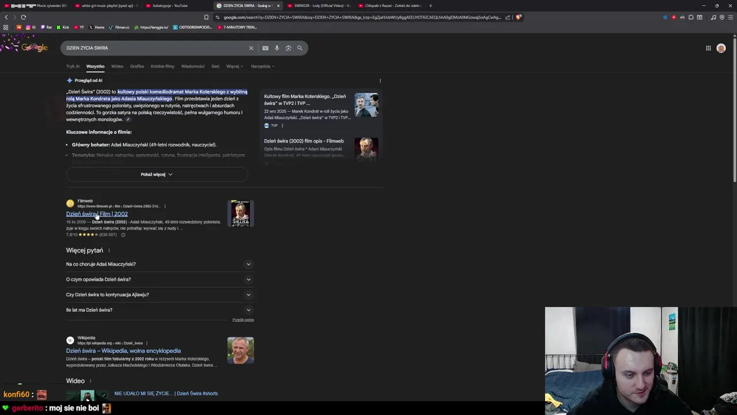737x415 pixels.
Task: Open the Brave Shields lion icon
Action: 518,17
